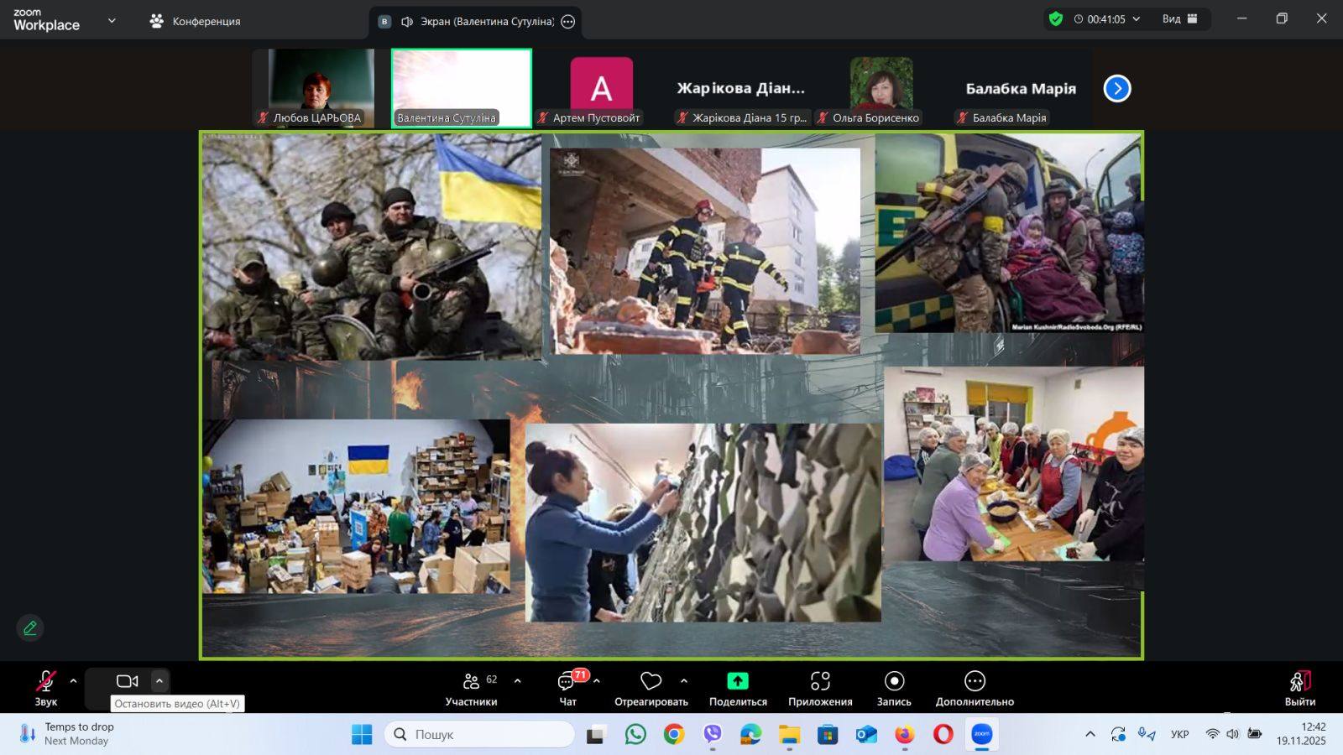Viewport: 1343px width, 755px height.
Task: Start recording with the Запись icon
Action: tap(894, 681)
